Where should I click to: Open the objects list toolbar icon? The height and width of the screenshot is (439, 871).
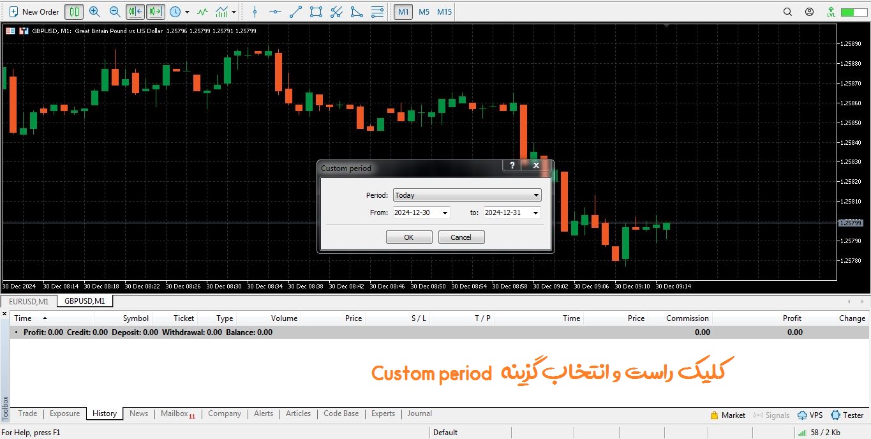tap(377, 11)
